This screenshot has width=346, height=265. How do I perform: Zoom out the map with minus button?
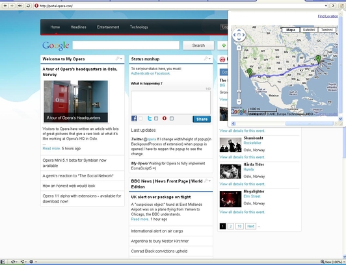[239, 101]
